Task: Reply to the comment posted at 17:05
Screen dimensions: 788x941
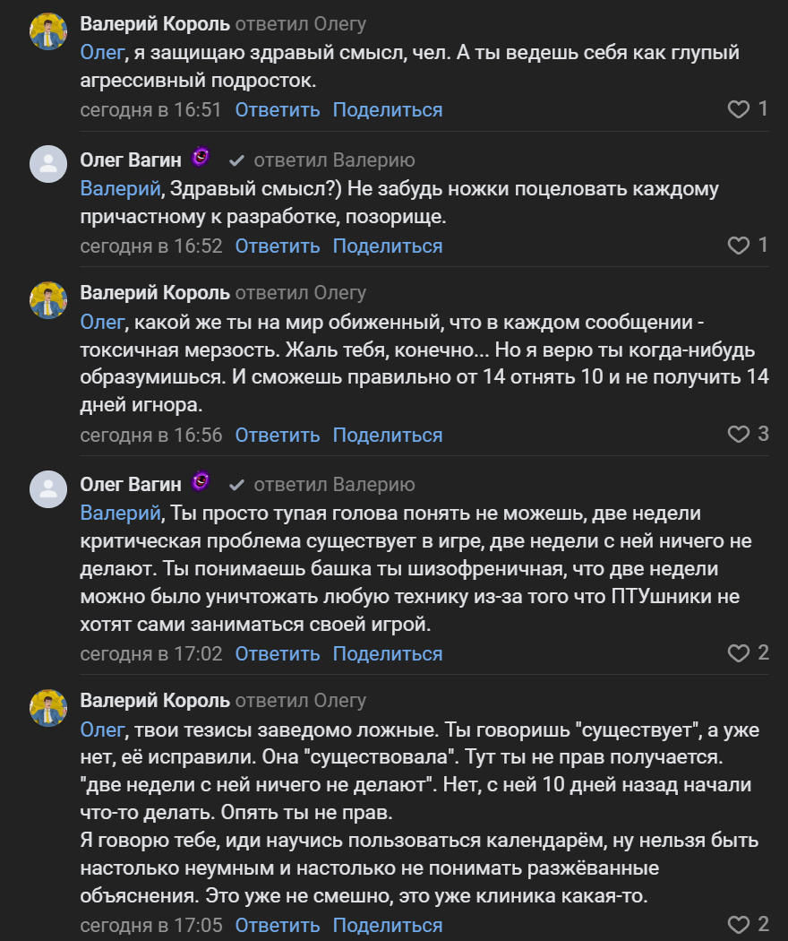Action: tap(278, 926)
